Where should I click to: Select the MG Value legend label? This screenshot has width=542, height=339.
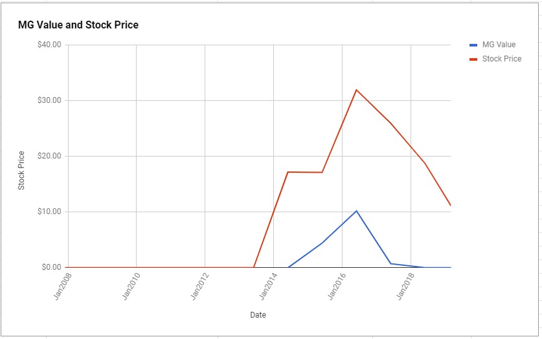(x=499, y=45)
